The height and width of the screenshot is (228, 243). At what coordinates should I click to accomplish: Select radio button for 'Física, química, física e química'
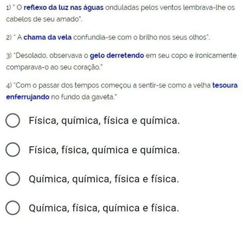(x=13, y=120)
